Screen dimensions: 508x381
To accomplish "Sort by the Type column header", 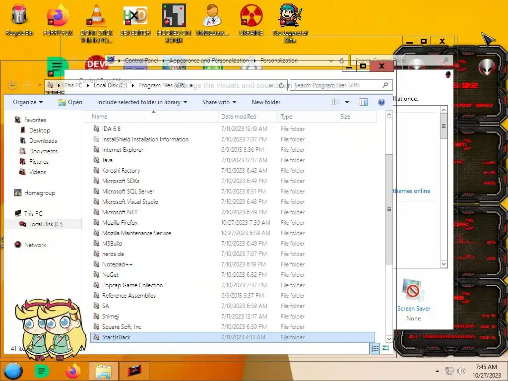I will pos(307,116).
